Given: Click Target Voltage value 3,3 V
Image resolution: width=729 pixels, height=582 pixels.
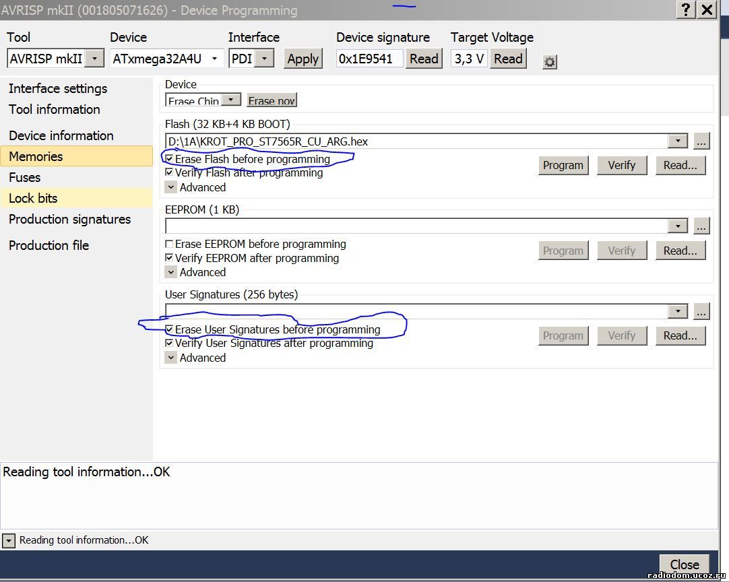Looking at the screenshot, I should point(470,59).
